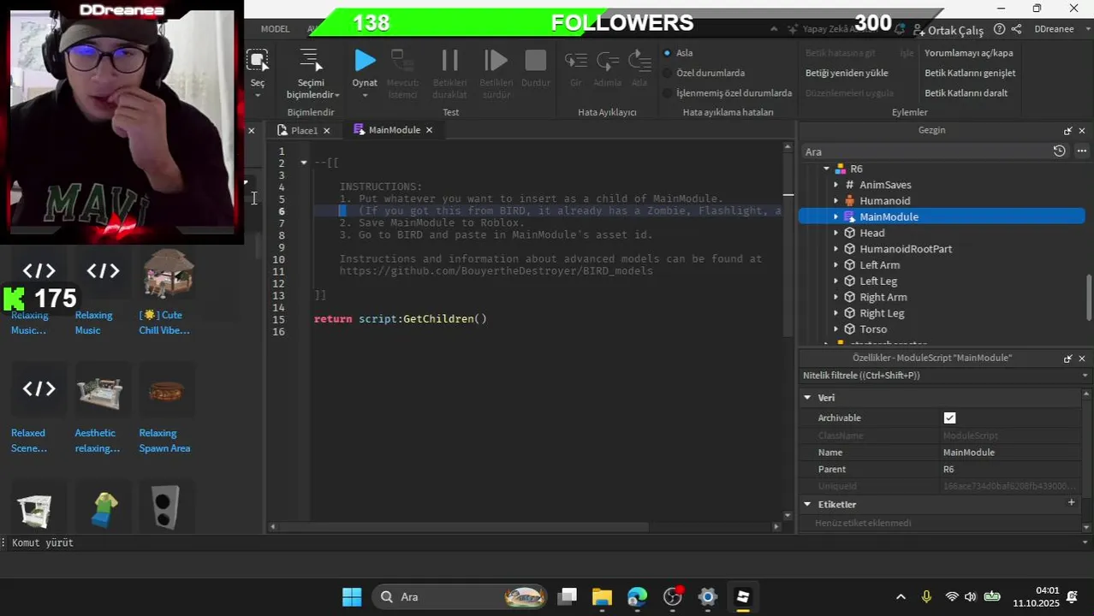Select the Özel durumlarda radio option
This screenshot has width=1094, height=616.
(x=668, y=74)
